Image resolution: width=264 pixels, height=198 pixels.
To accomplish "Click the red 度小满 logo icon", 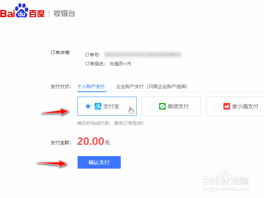I will tap(227, 106).
